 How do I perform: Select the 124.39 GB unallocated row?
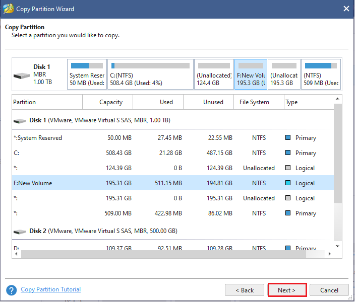click(x=173, y=168)
